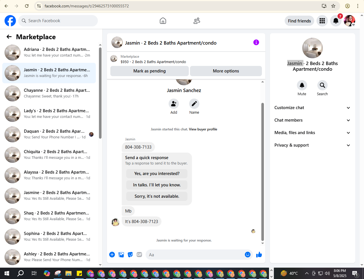Send quick response 'In talks. I'll let you know.'
This screenshot has width=364, height=279.
pos(157,185)
